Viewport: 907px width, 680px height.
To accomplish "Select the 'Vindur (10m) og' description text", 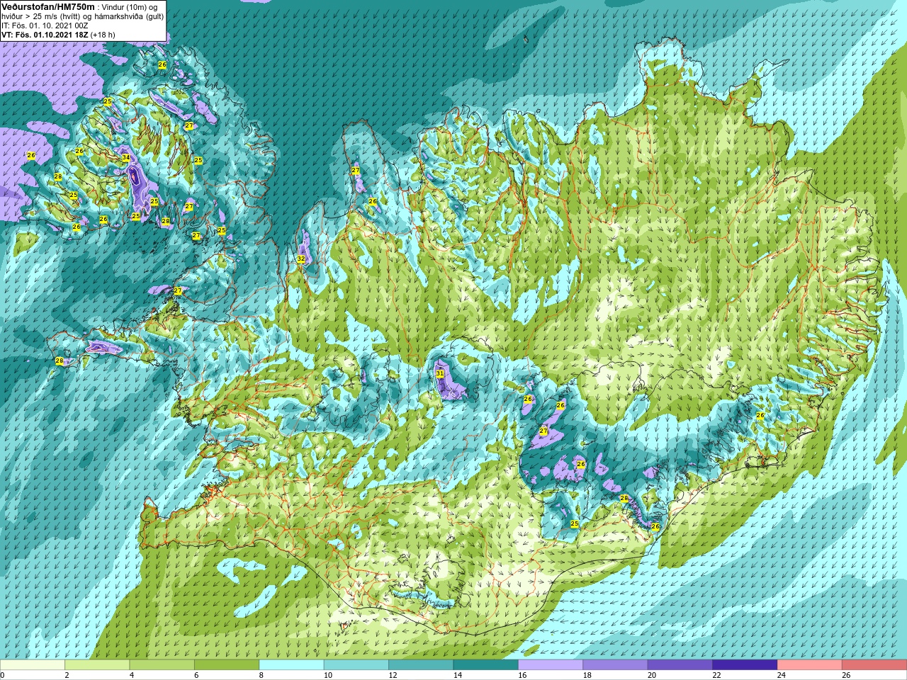I will (130, 7).
